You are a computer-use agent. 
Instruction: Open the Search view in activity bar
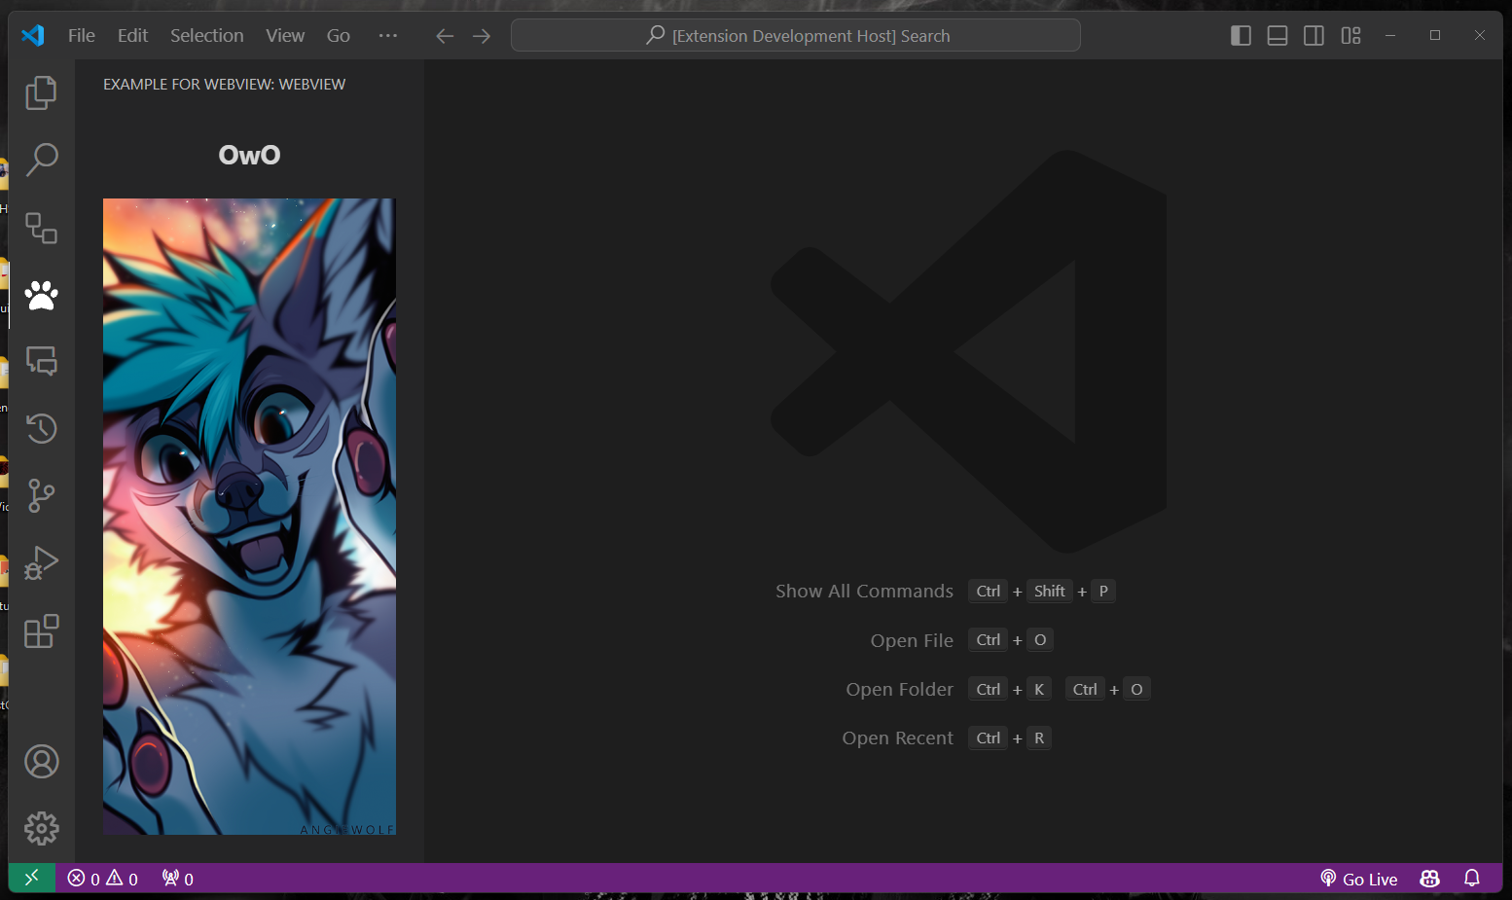pos(41,160)
